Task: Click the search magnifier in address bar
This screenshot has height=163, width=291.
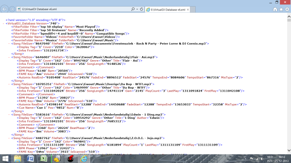Action: coord(133,9)
